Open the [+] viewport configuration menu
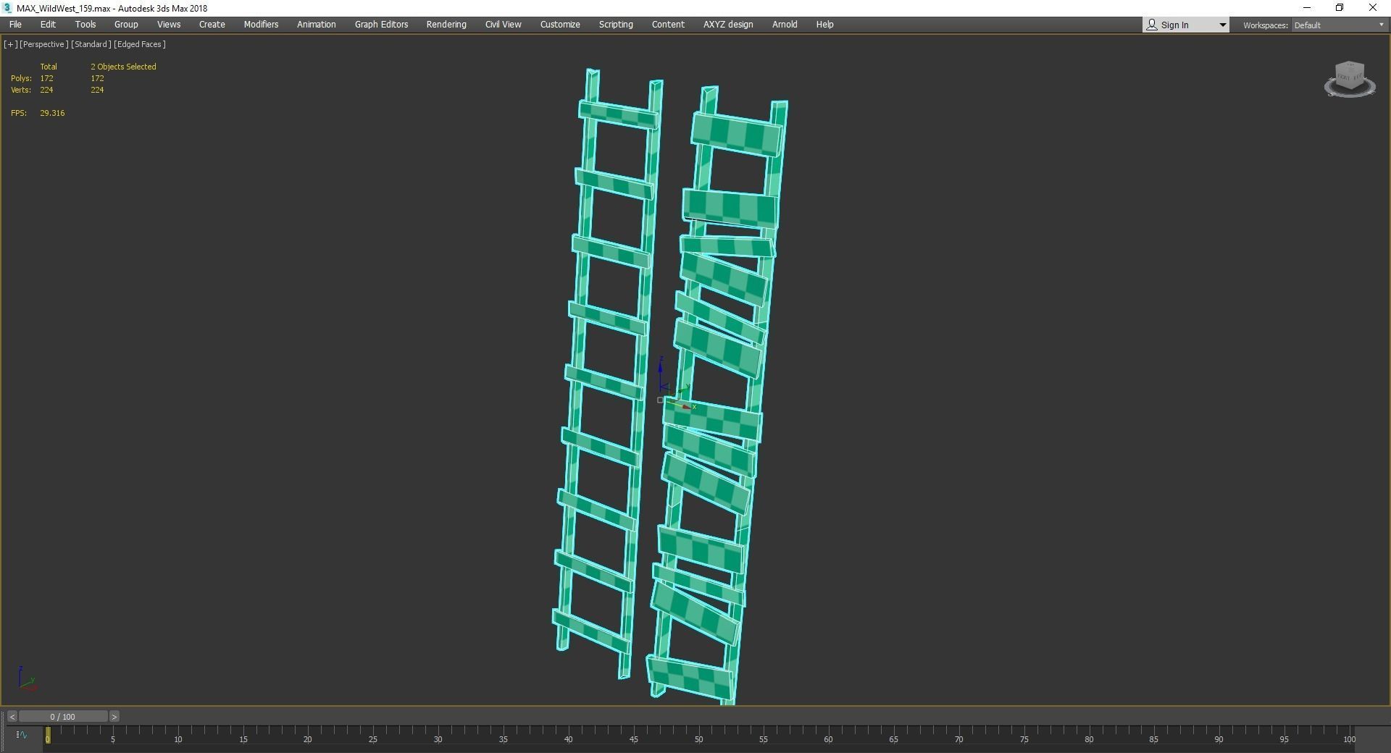1391x753 pixels. point(9,44)
